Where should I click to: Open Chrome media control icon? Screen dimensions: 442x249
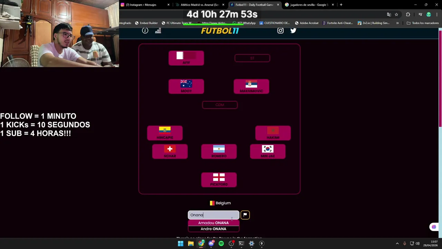[420, 15]
